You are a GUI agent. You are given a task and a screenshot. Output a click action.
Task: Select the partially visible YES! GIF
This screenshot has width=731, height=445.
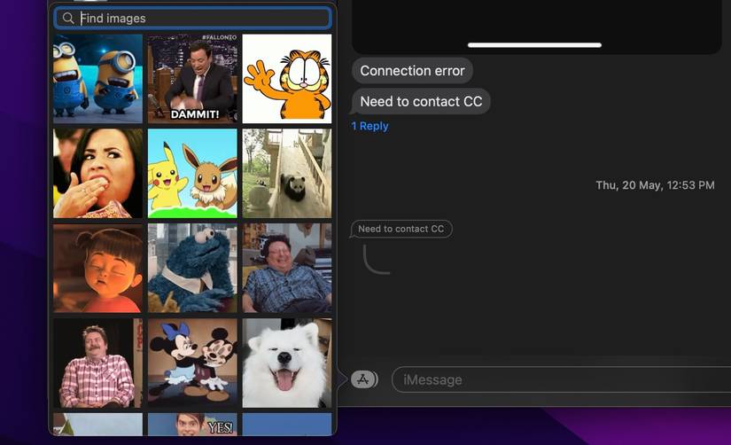click(192, 424)
